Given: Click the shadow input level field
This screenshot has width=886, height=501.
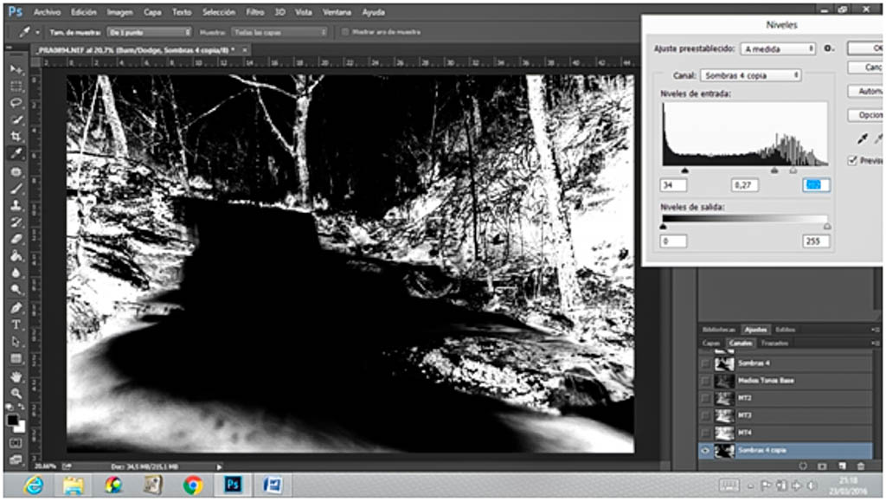Looking at the screenshot, I should pyautogui.click(x=673, y=185).
